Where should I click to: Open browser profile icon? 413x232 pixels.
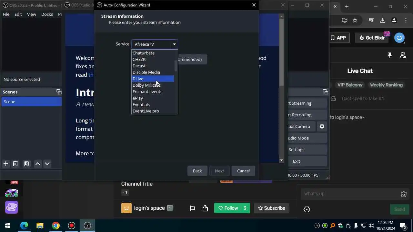pos(394,20)
